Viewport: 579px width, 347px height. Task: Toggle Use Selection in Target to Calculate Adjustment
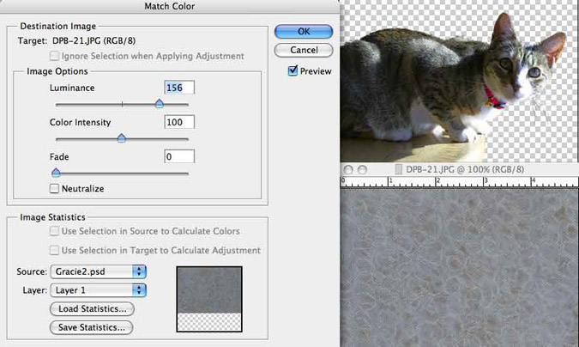click(54, 251)
